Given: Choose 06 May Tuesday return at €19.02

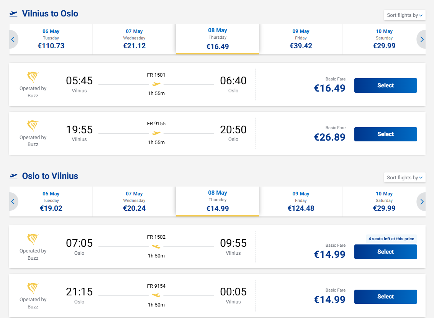Looking at the screenshot, I should 51,202.
